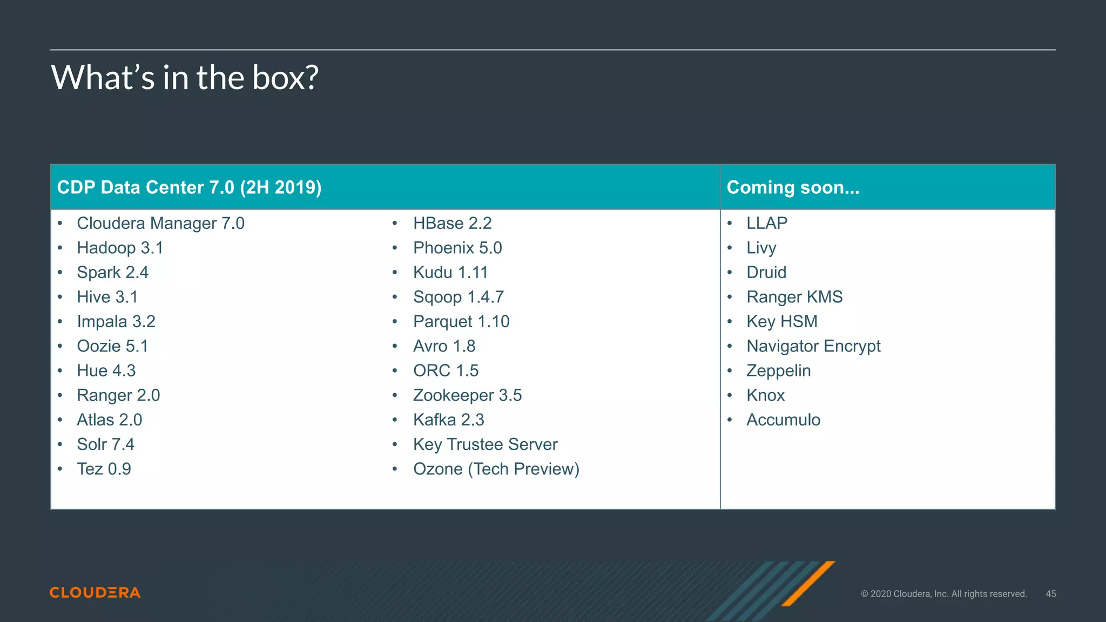Select the 'Cloudera Manager 7.0' list item
The width and height of the screenshot is (1106, 622).
point(160,223)
